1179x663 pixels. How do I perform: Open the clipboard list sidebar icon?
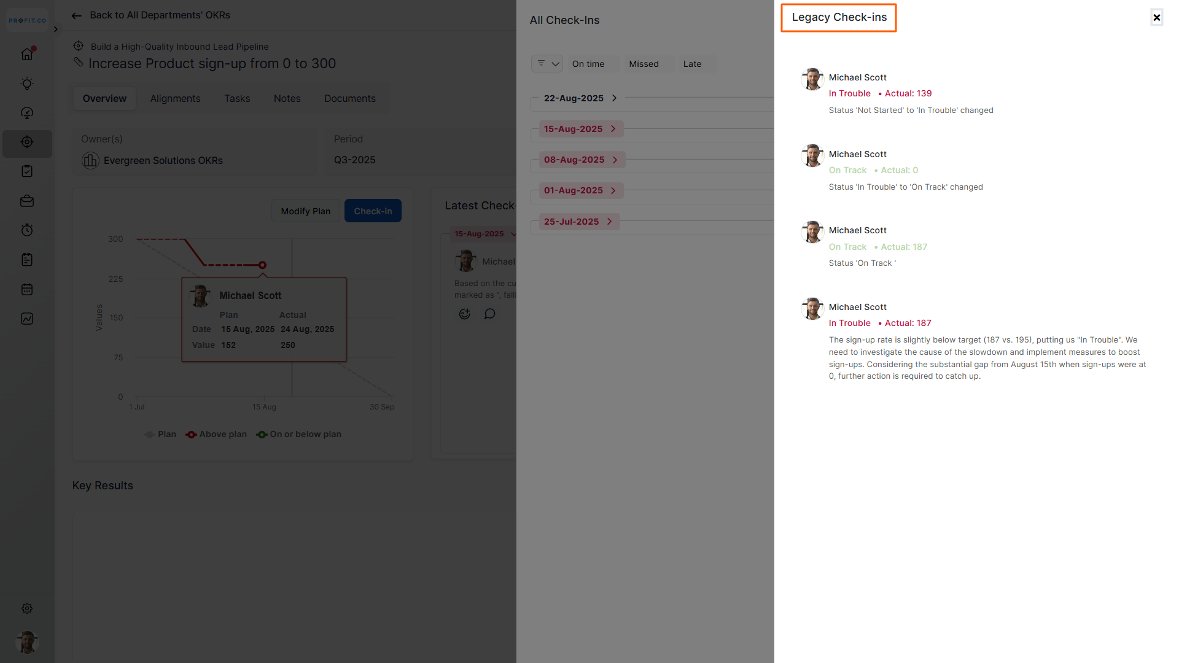click(x=27, y=260)
